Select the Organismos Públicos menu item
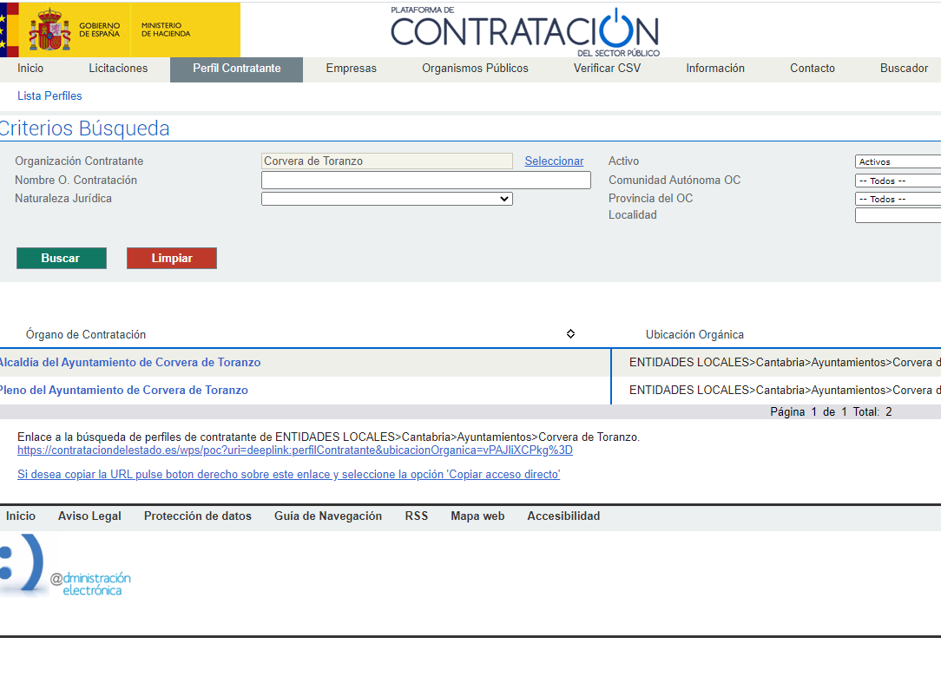 click(x=475, y=69)
